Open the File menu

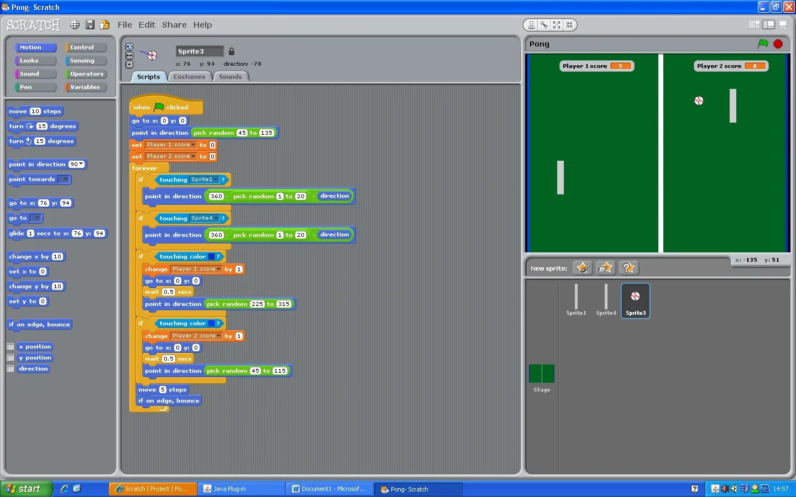point(124,25)
